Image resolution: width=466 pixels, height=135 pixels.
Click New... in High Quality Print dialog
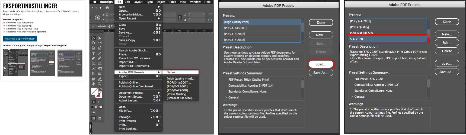(321, 35)
